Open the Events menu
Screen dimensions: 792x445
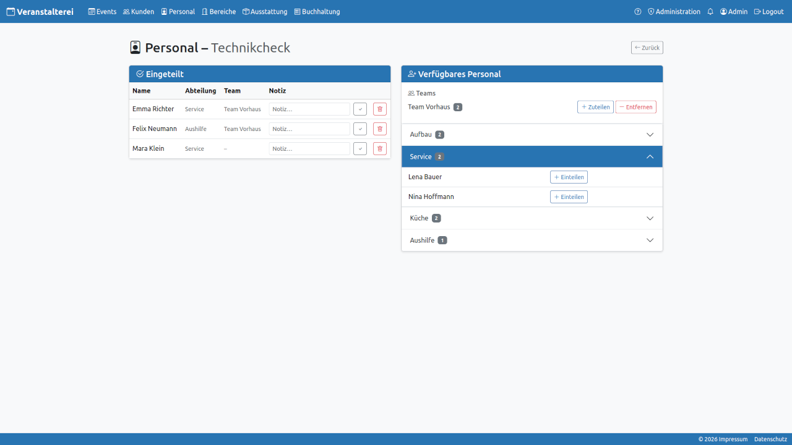(x=102, y=12)
